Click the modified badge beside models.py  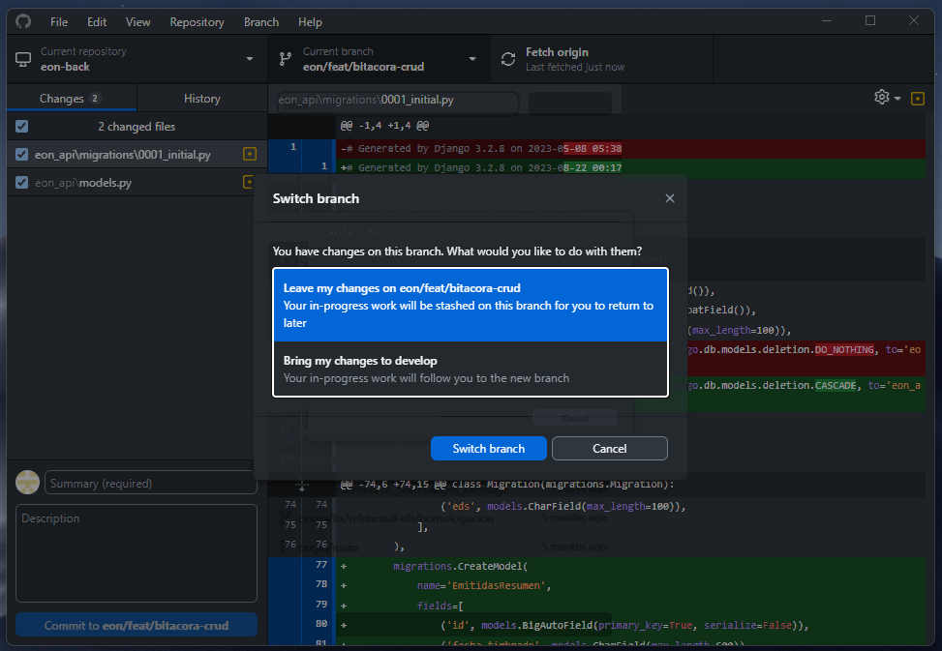[250, 180]
